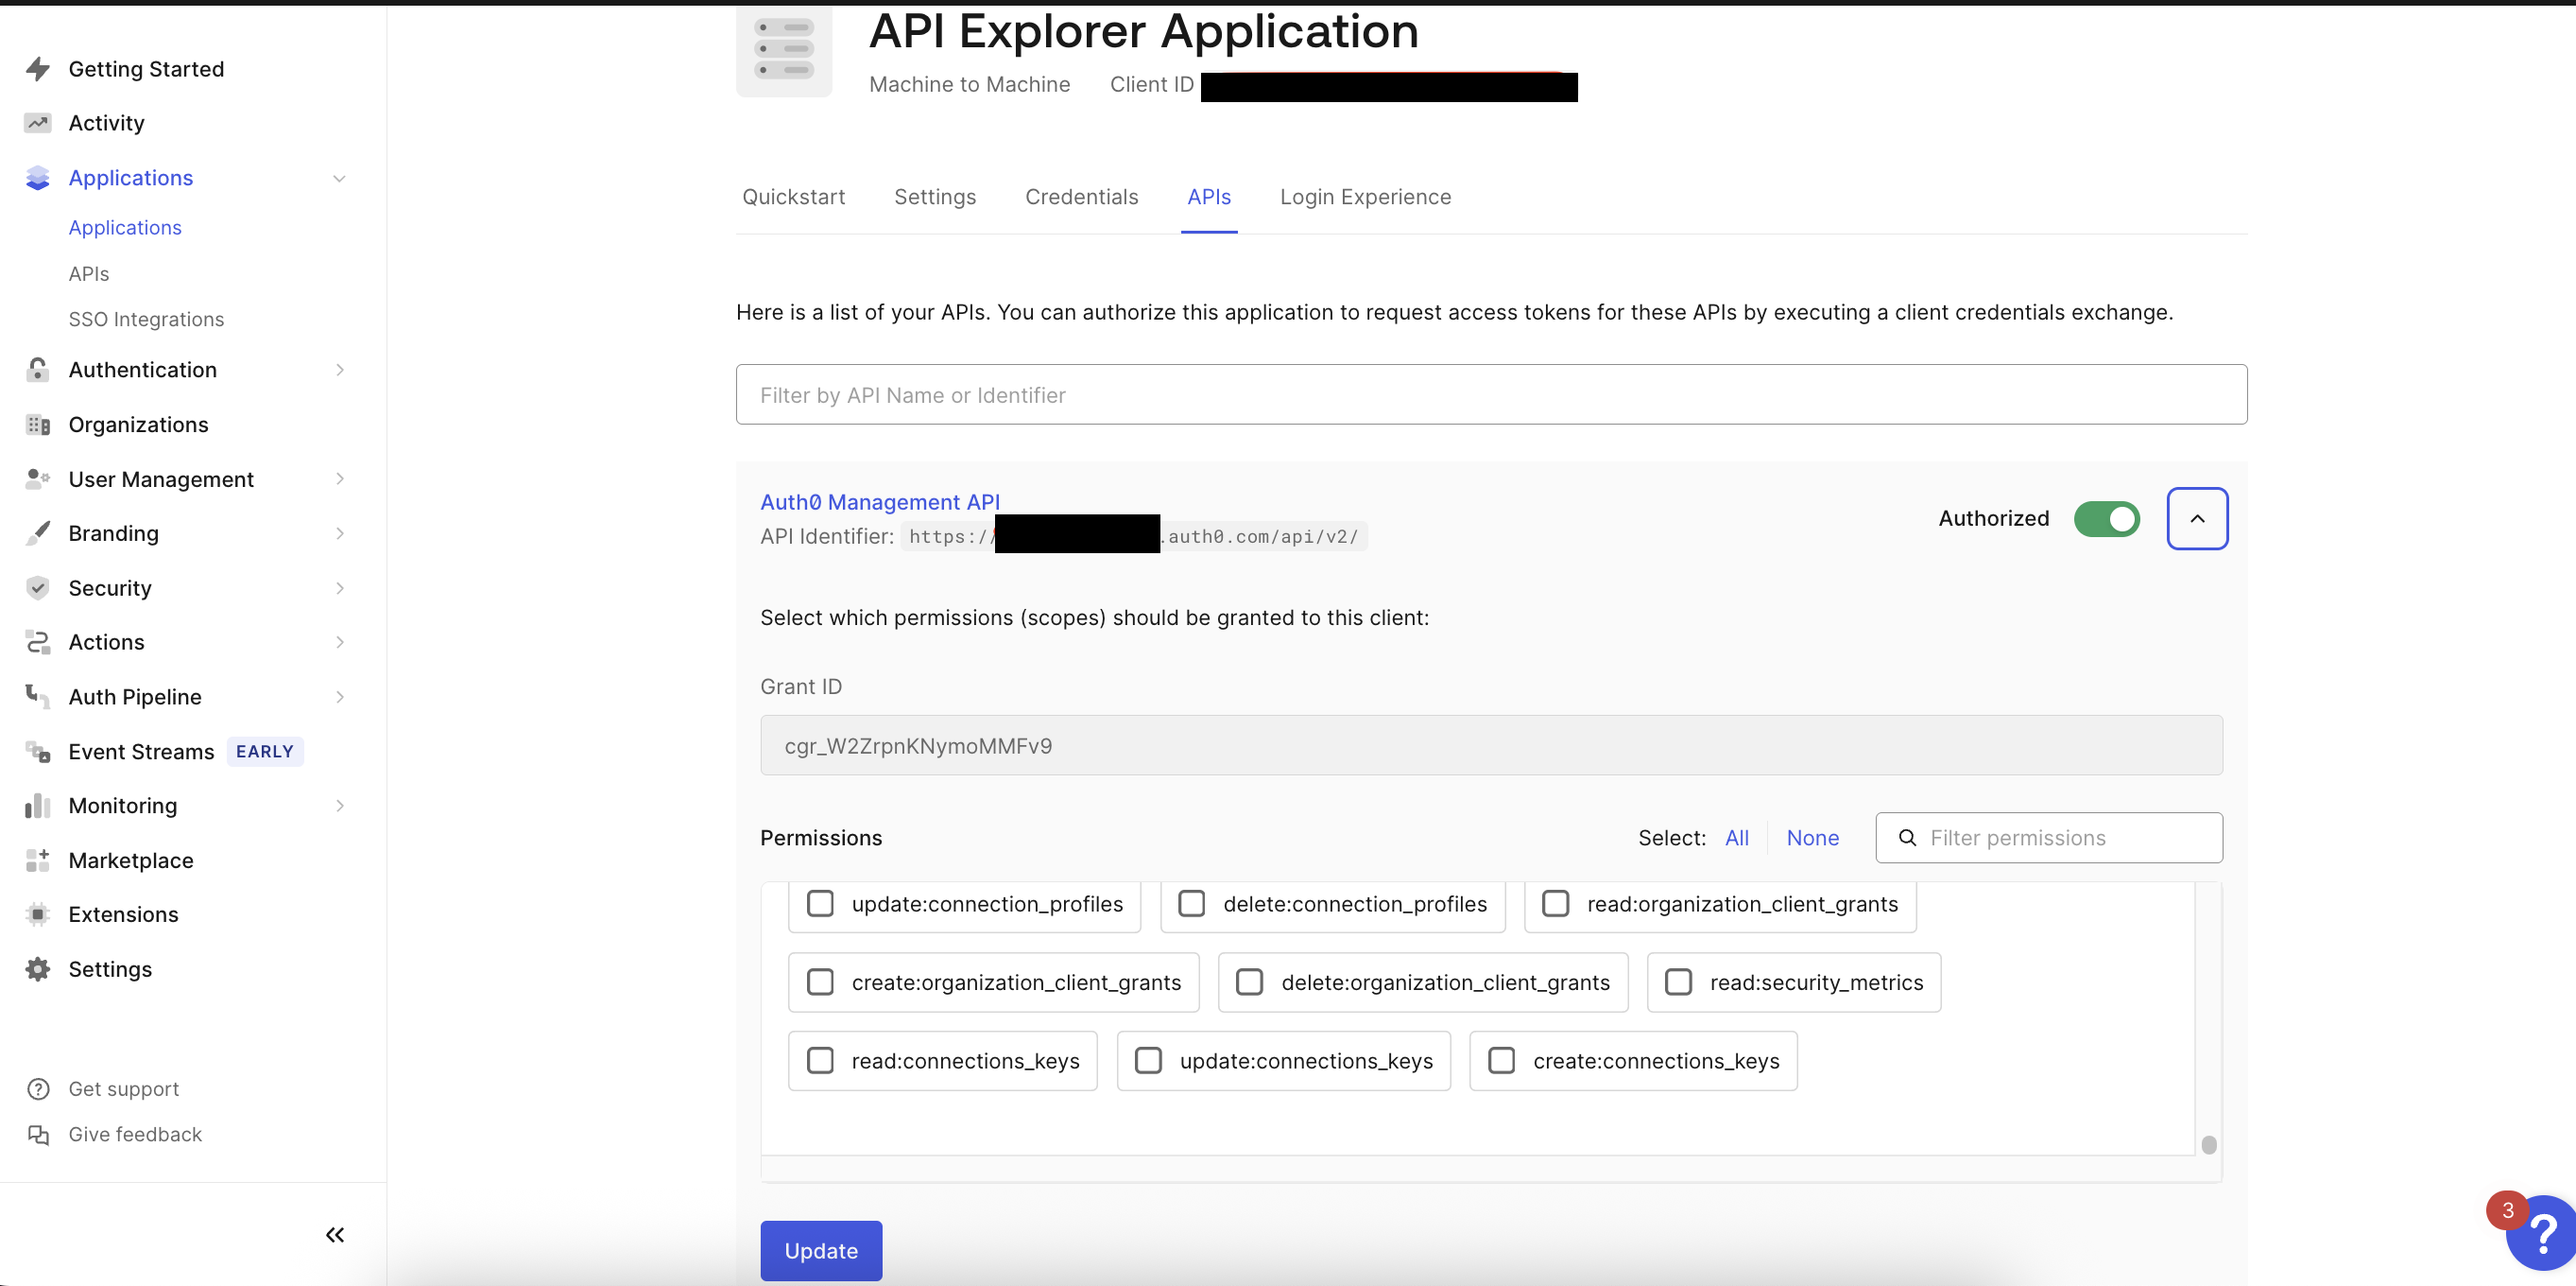This screenshot has height=1286, width=2576.
Task: Click the Branding brush icon
Action: click(x=38, y=533)
